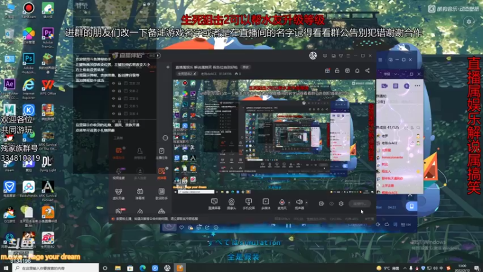Pause the song in music player
Screen dimensions: 483x272
coord(289,225)
